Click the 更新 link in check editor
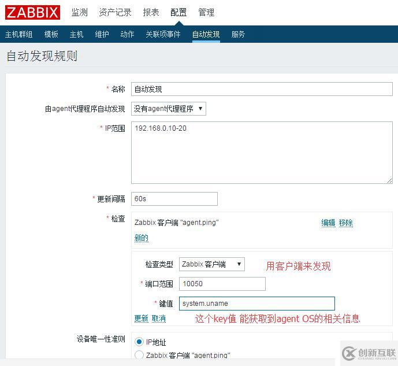This screenshot has width=398, height=366. click(141, 318)
